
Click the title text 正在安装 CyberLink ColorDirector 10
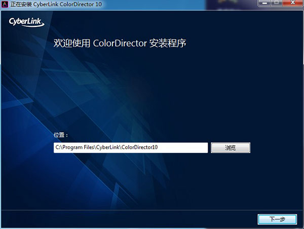pyautogui.click(x=56, y=4)
